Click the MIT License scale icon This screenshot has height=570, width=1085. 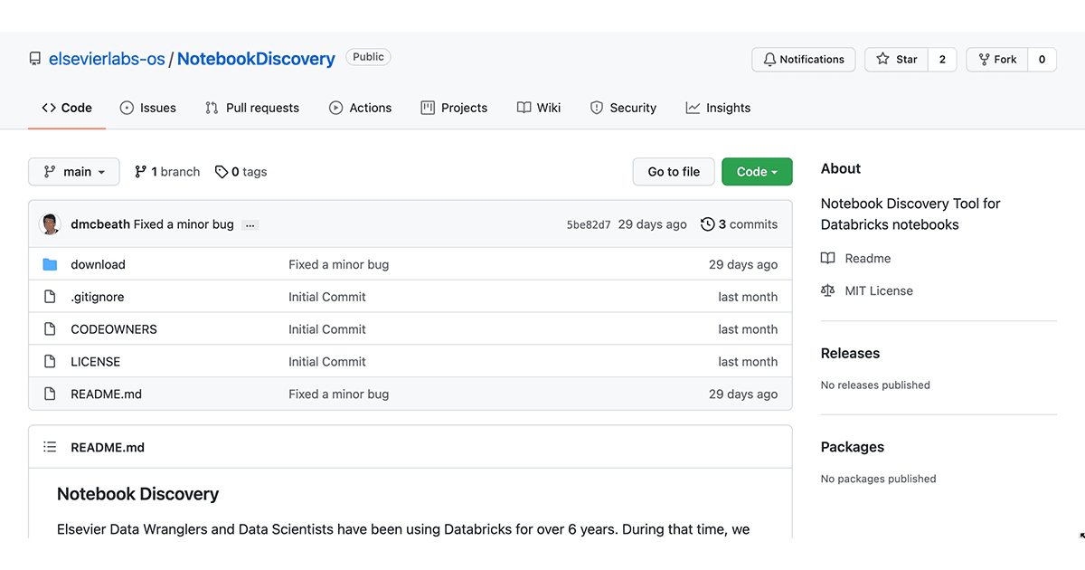(827, 290)
